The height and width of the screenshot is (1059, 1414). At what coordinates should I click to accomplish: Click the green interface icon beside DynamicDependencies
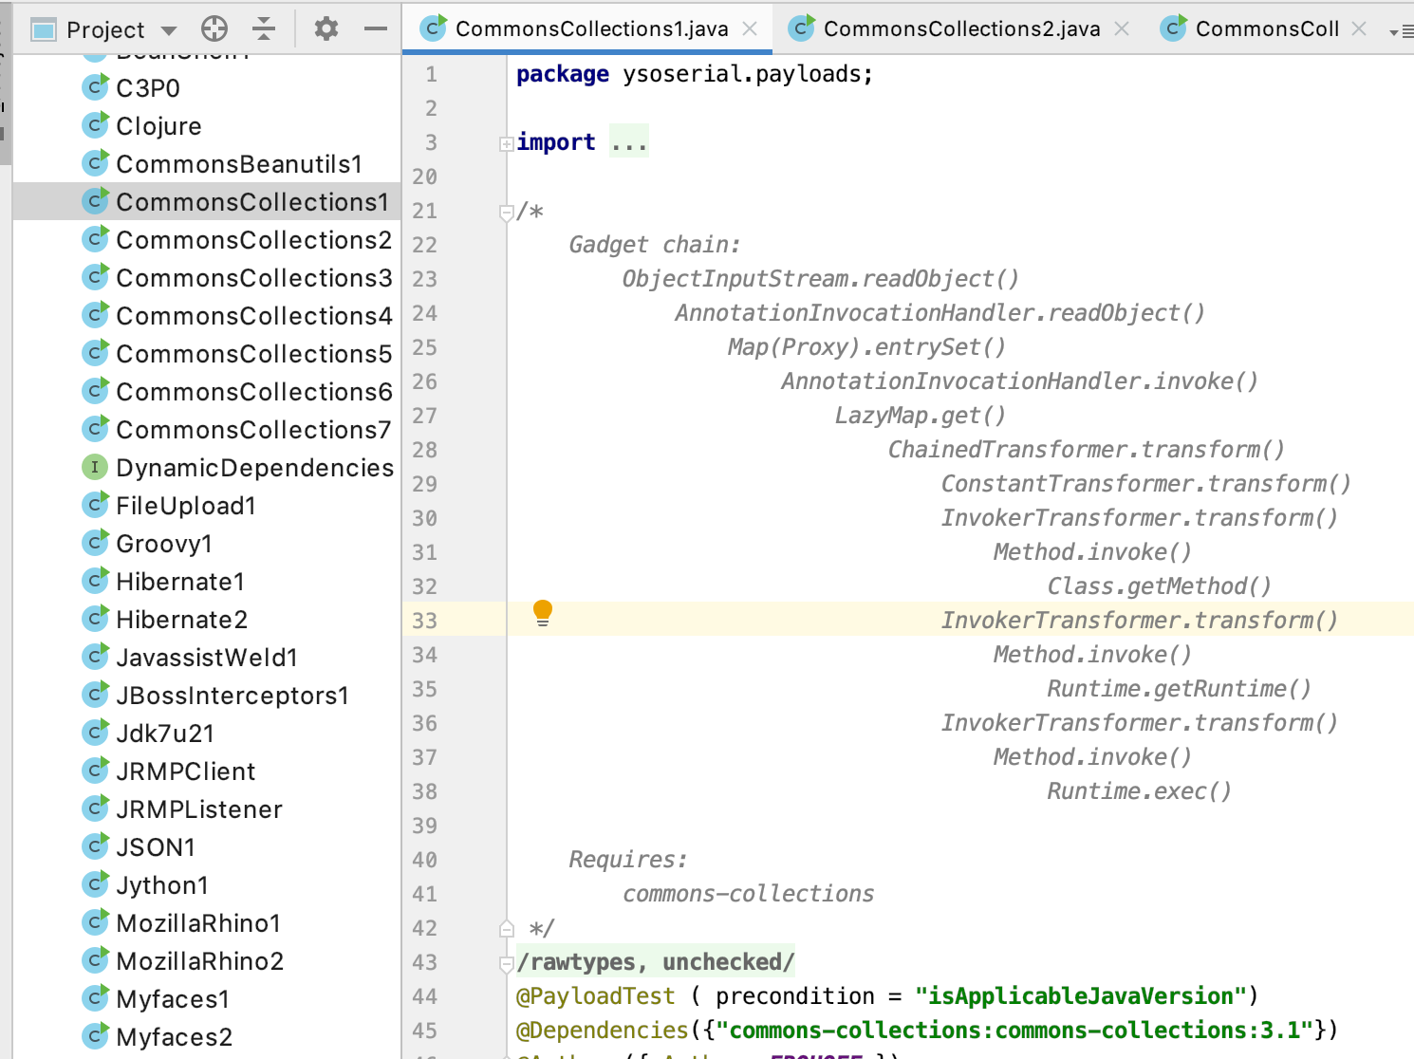pyautogui.click(x=95, y=467)
